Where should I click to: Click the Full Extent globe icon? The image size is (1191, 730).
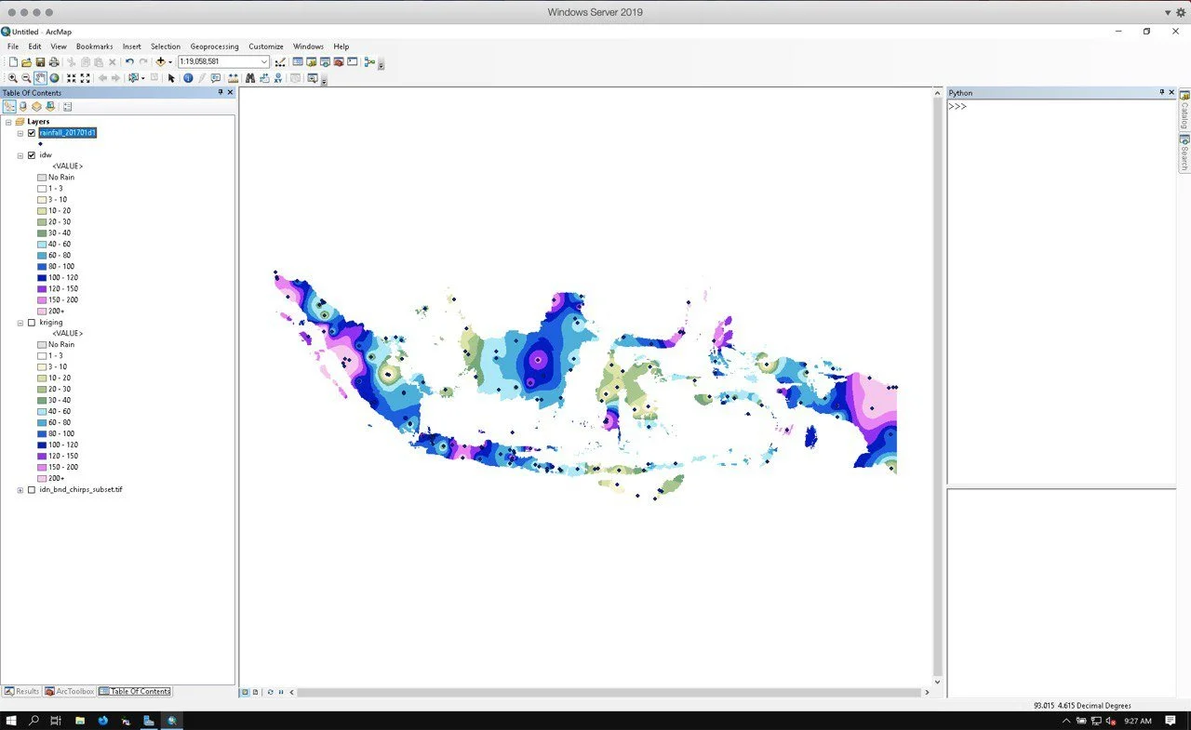click(x=54, y=78)
